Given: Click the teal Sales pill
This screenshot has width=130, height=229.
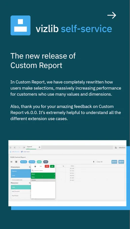Looking at the screenshot, I should [39, 162].
